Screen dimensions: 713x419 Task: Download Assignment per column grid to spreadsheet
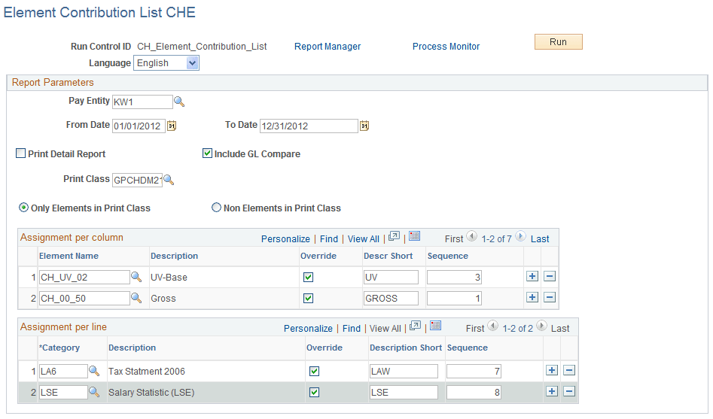tap(414, 236)
